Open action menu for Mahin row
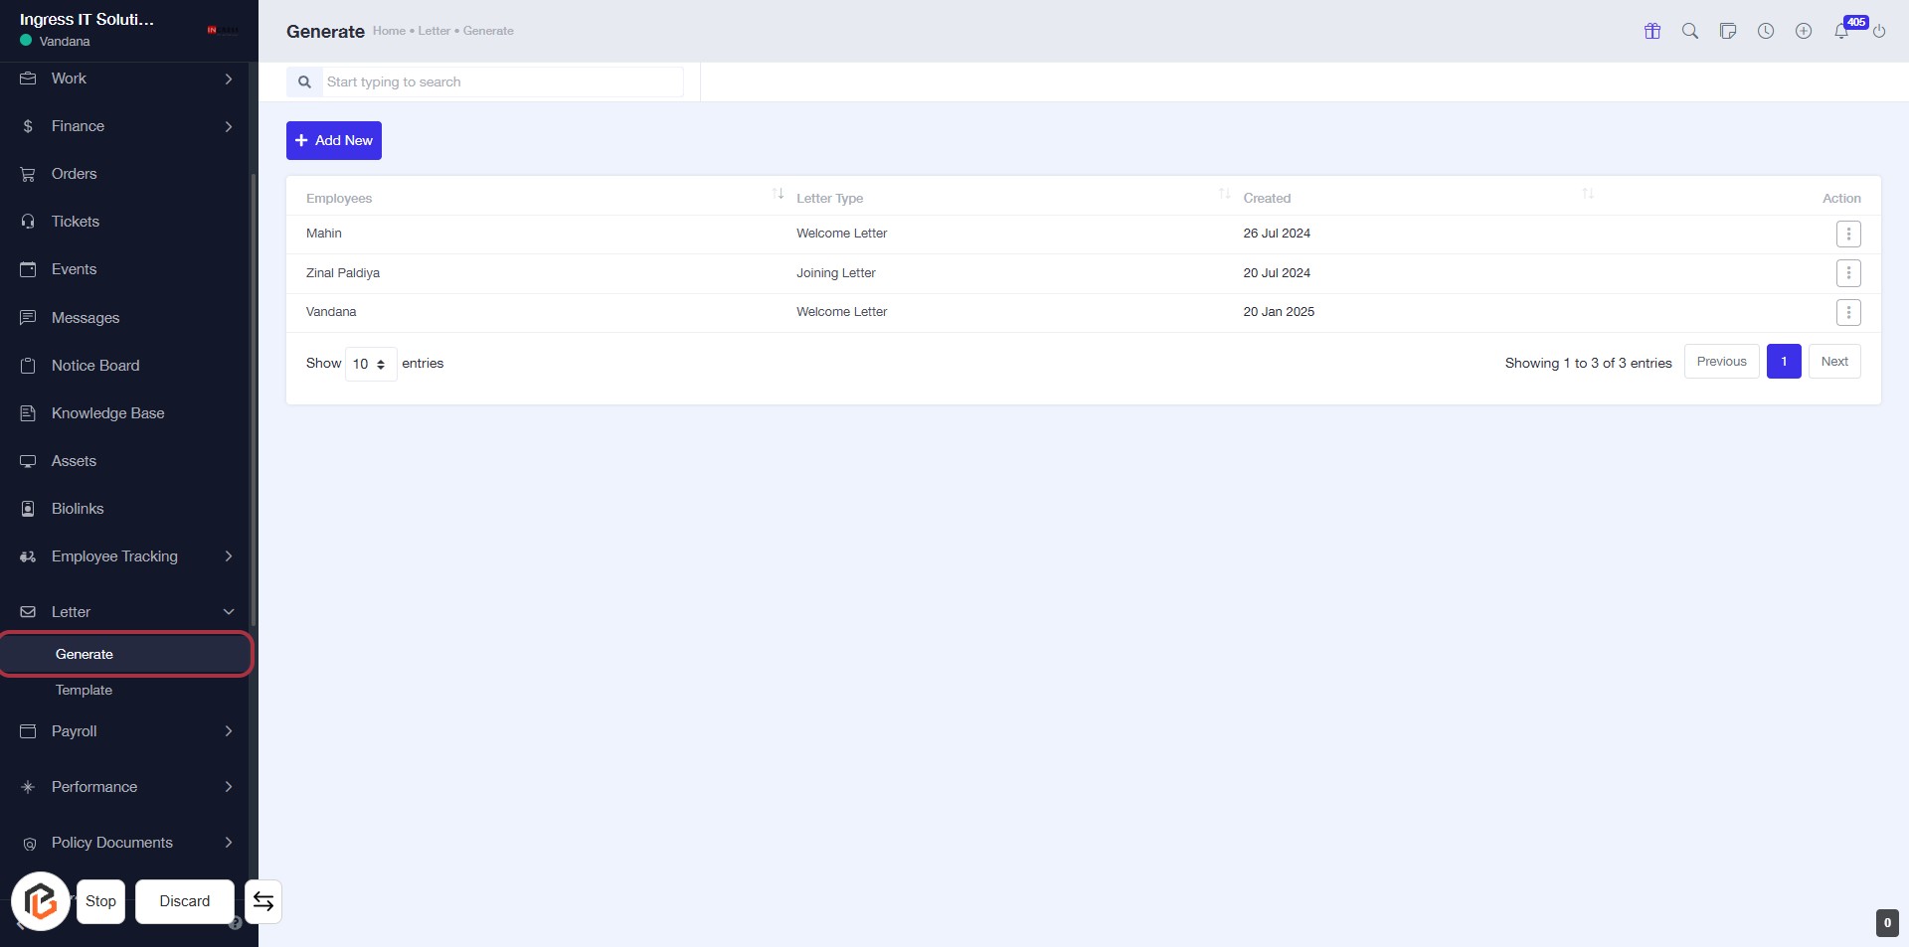 1847,235
